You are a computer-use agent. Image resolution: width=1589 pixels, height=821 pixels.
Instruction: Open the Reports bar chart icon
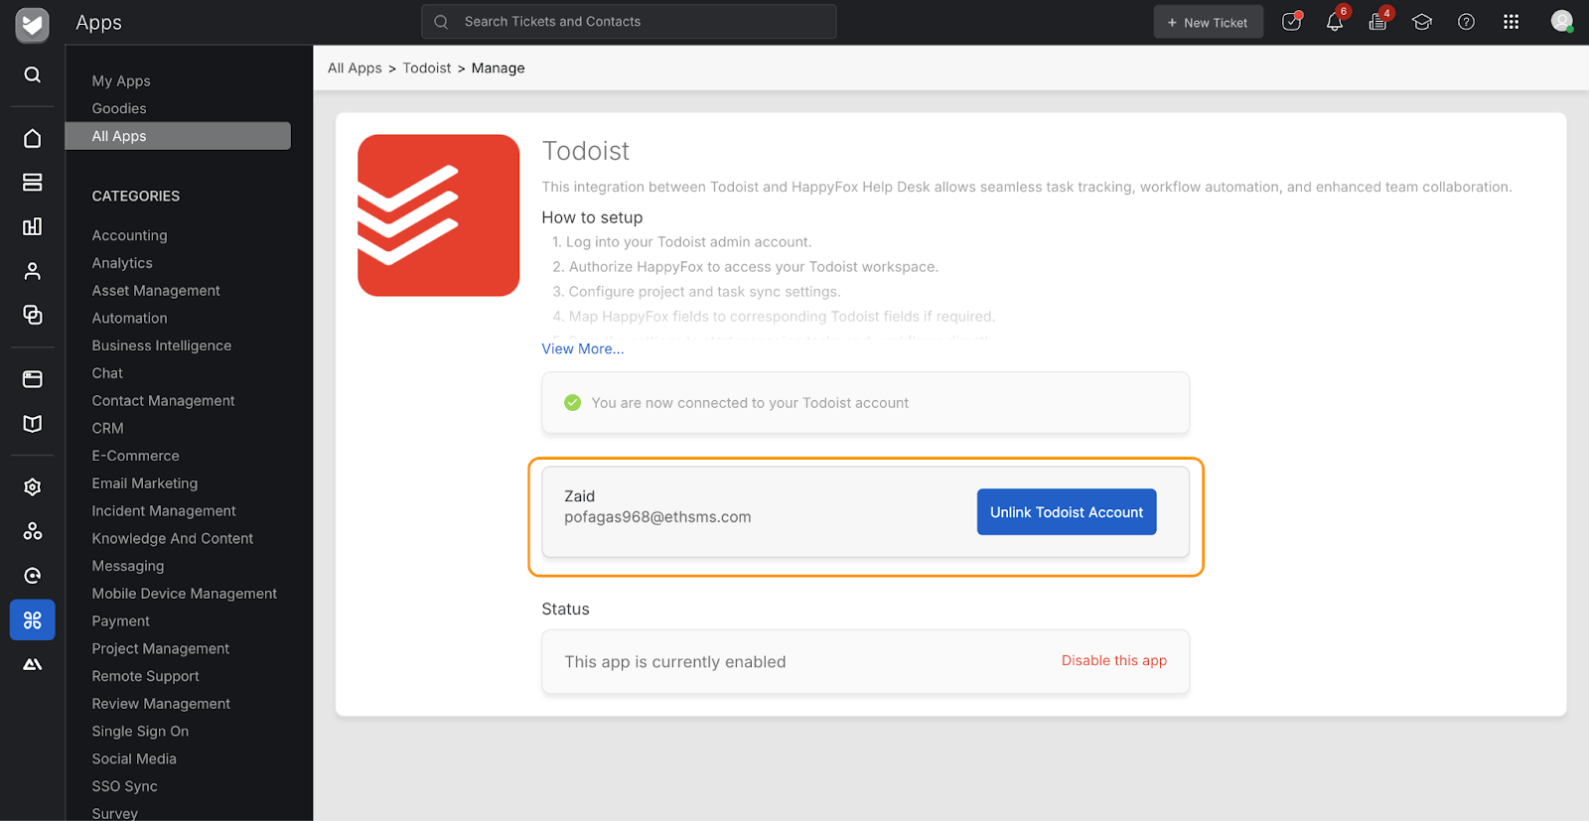point(33,226)
